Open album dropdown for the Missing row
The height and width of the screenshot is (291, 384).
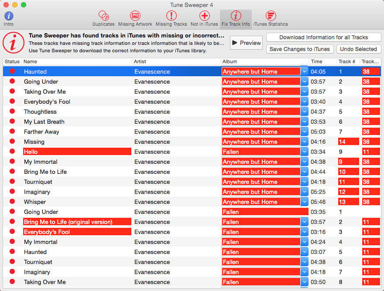pos(305,142)
